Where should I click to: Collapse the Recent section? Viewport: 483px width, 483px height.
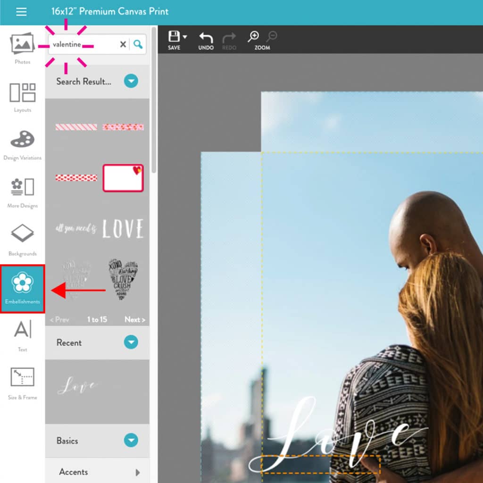(x=131, y=342)
